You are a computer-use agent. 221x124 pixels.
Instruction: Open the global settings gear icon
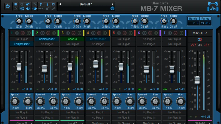tap(22, 4)
